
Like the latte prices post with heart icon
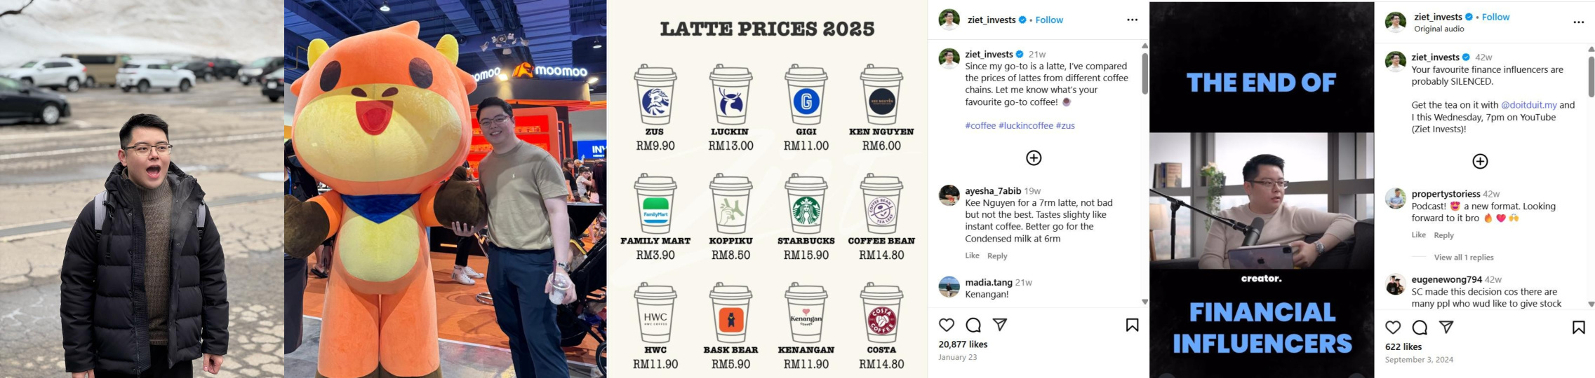[x=947, y=325]
